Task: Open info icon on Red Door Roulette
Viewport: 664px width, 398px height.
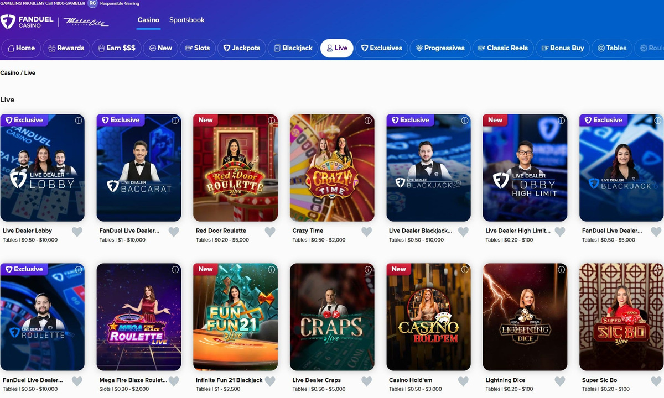Action: tap(272, 121)
